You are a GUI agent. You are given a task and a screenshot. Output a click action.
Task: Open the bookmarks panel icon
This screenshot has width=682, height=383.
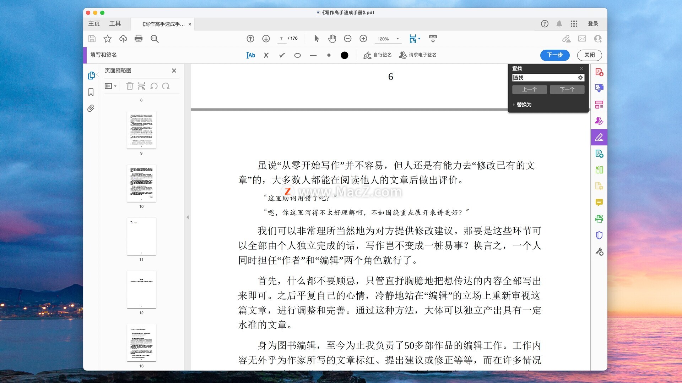click(x=91, y=92)
